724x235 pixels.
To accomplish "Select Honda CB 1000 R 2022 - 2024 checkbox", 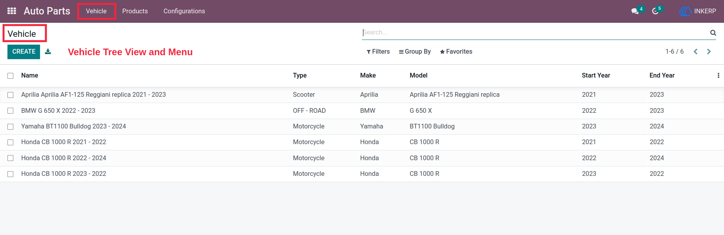I will pos(11,158).
